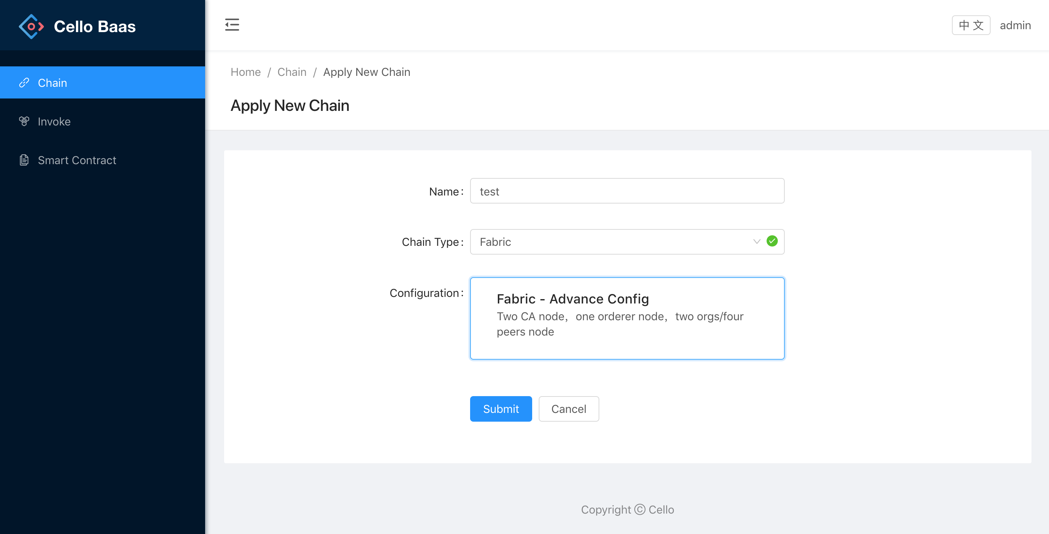Click the Cello Baas title text
The height and width of the screenshot is (534, 1049).
(95, 27)
